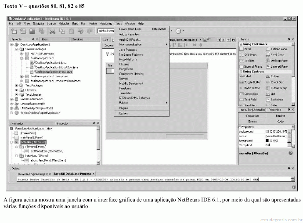
Task: Click the Redo toolbar icon
Action: point(90,31)
